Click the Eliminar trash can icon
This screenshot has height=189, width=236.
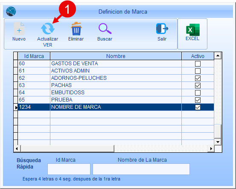(76, 29)
